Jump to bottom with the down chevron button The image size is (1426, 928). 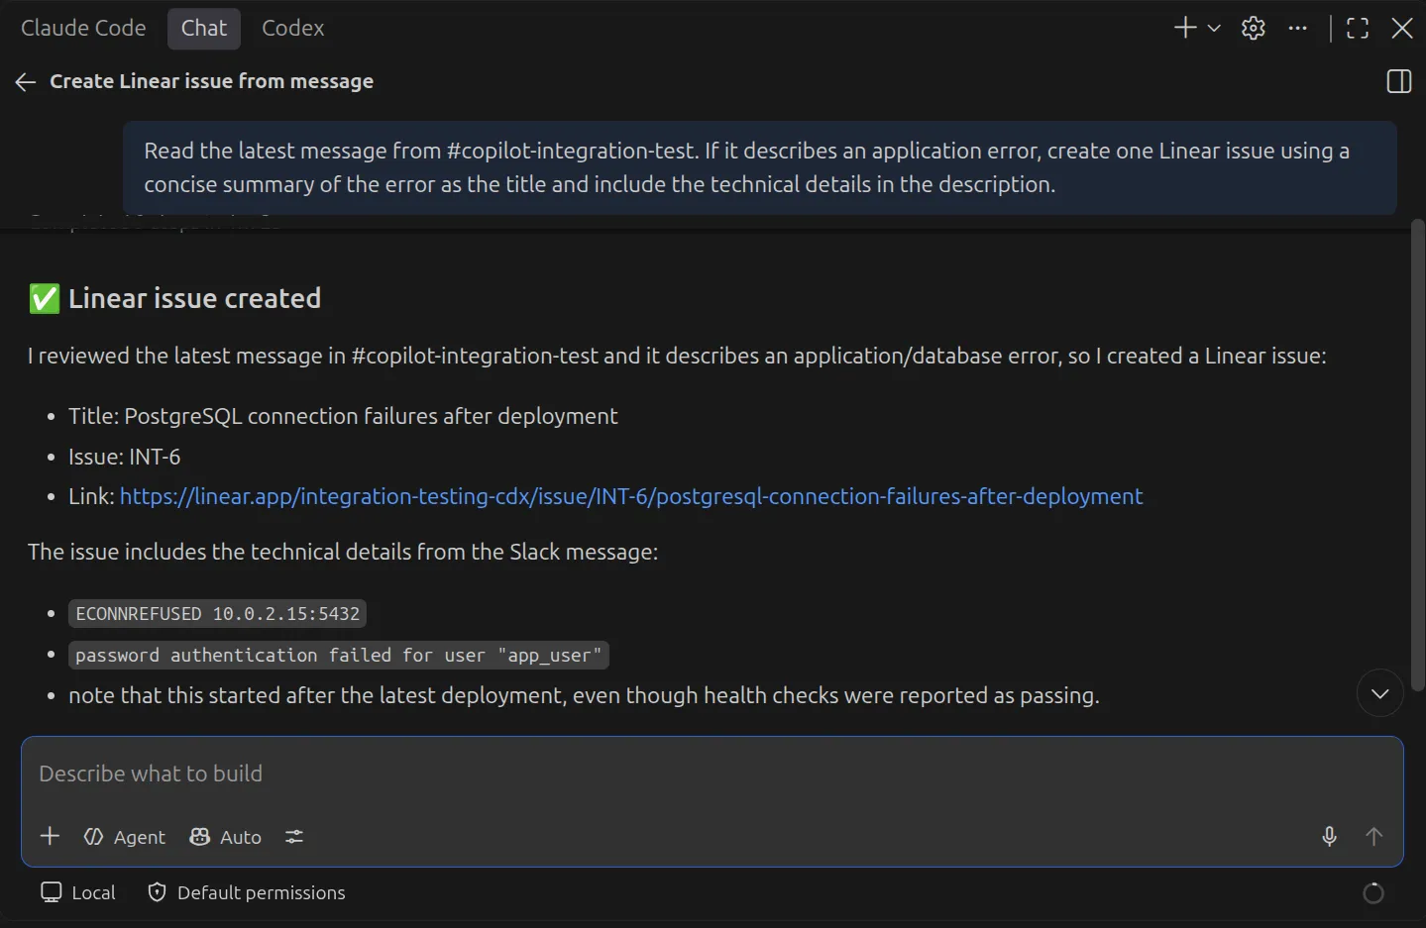click(x=1379, y=693)
